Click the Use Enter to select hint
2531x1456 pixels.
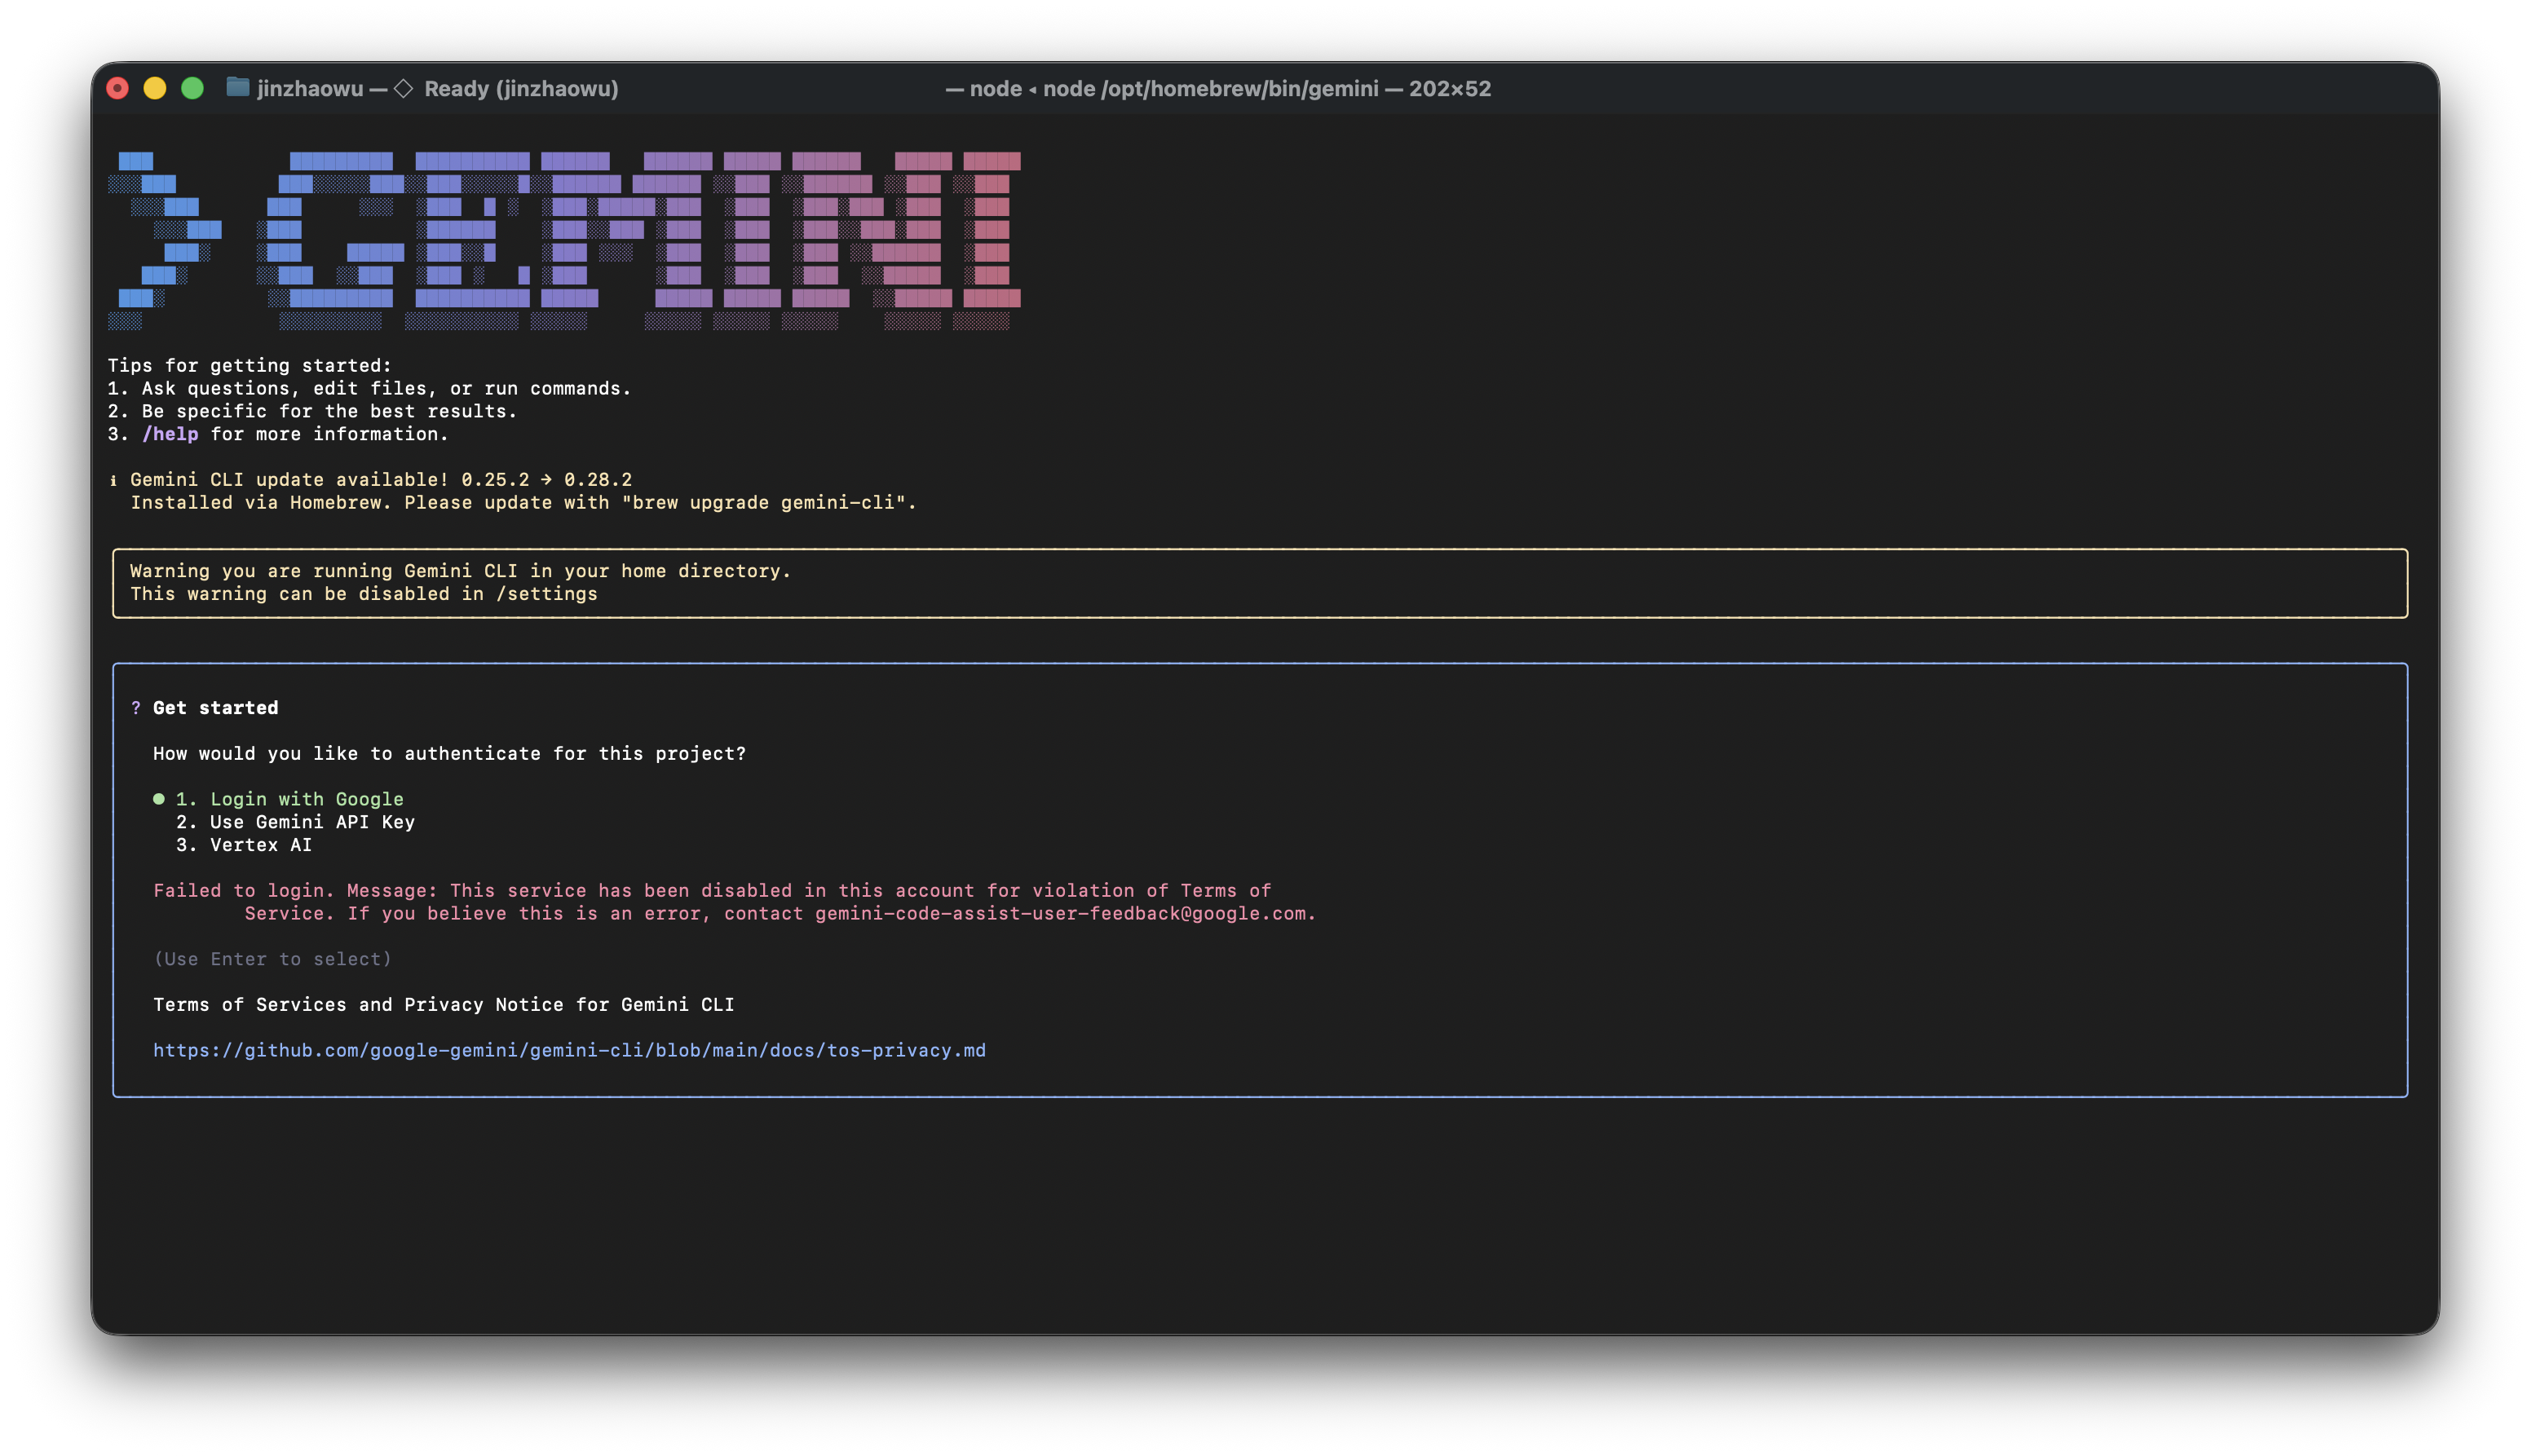(x=272, y=959)
